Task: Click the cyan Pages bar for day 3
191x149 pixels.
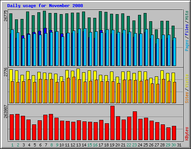Action: [24, 52]
